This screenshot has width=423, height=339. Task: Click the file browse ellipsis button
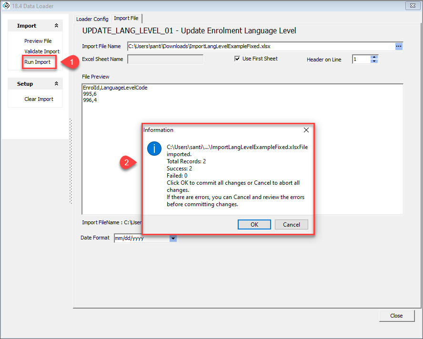[399, 46]
